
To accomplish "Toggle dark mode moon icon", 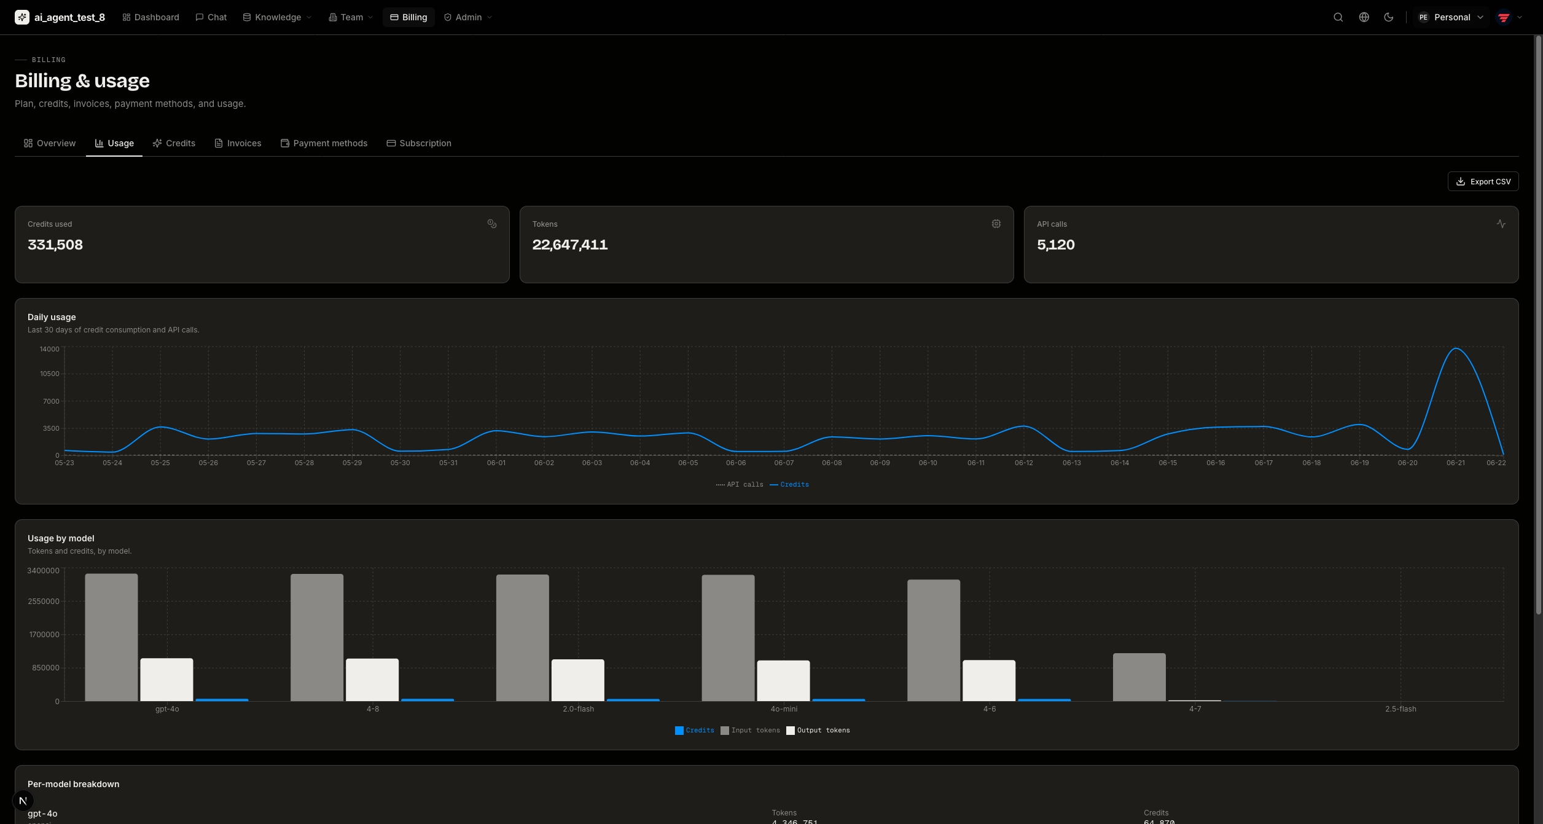I will coord(1388,17).
